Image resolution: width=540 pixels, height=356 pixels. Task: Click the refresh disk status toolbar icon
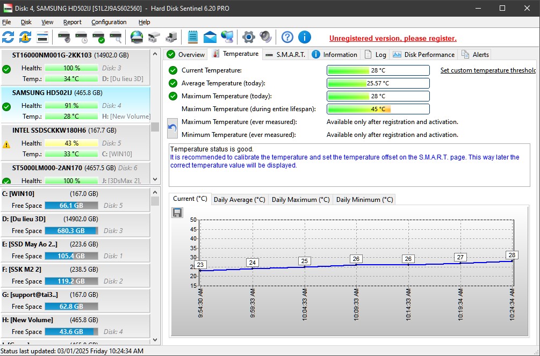pyautogui.click(x=8, y=37)
